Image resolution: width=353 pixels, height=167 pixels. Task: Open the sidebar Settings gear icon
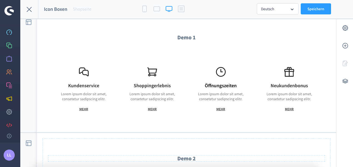point(9,112)
